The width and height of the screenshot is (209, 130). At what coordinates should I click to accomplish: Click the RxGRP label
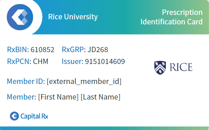tap(74, 49)
